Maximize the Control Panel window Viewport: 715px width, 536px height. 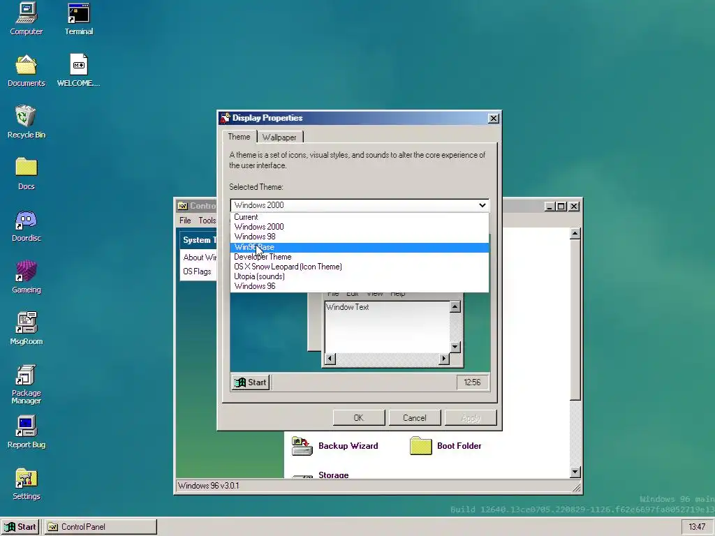562,207
